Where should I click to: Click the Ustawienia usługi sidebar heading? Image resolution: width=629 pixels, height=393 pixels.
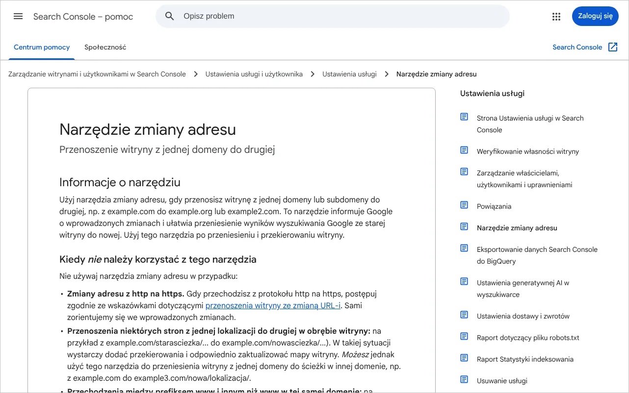click(492, 94)
